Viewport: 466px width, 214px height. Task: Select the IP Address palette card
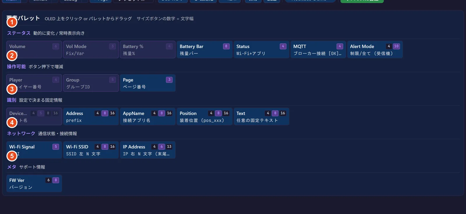[148, 150]
